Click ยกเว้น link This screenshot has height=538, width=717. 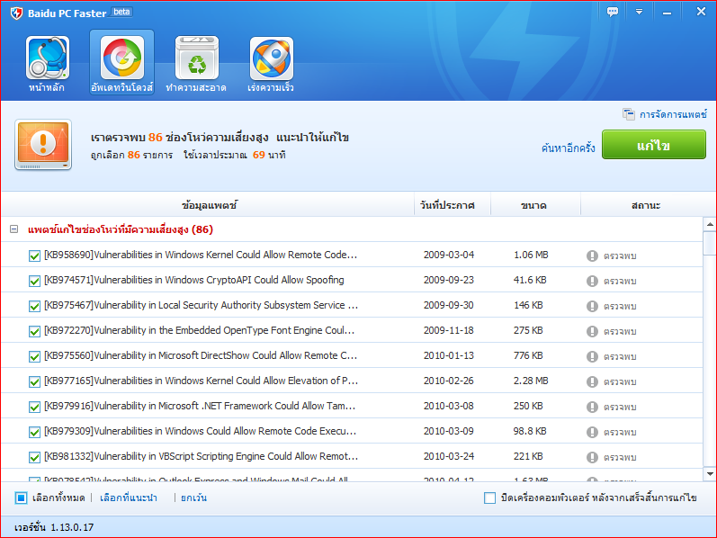tap(193, 498)
